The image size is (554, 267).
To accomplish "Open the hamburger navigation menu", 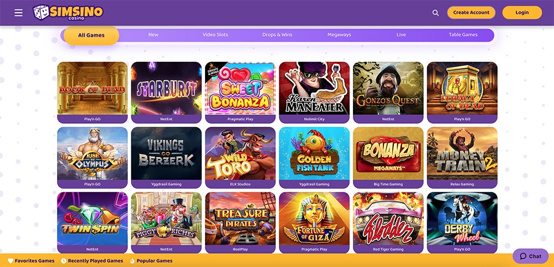I will point(18,13).
